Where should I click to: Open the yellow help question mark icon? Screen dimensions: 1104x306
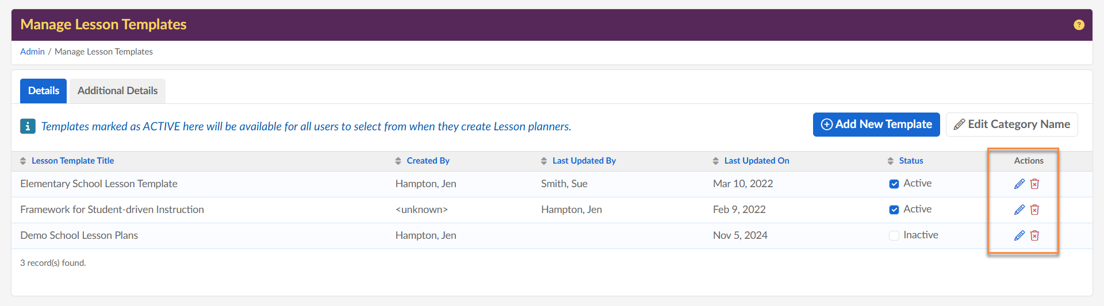(x=1079, y=25)
